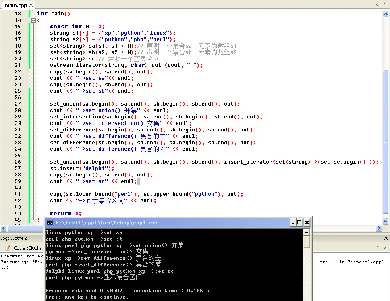Click line number 26 in the margin

point(18,97)
